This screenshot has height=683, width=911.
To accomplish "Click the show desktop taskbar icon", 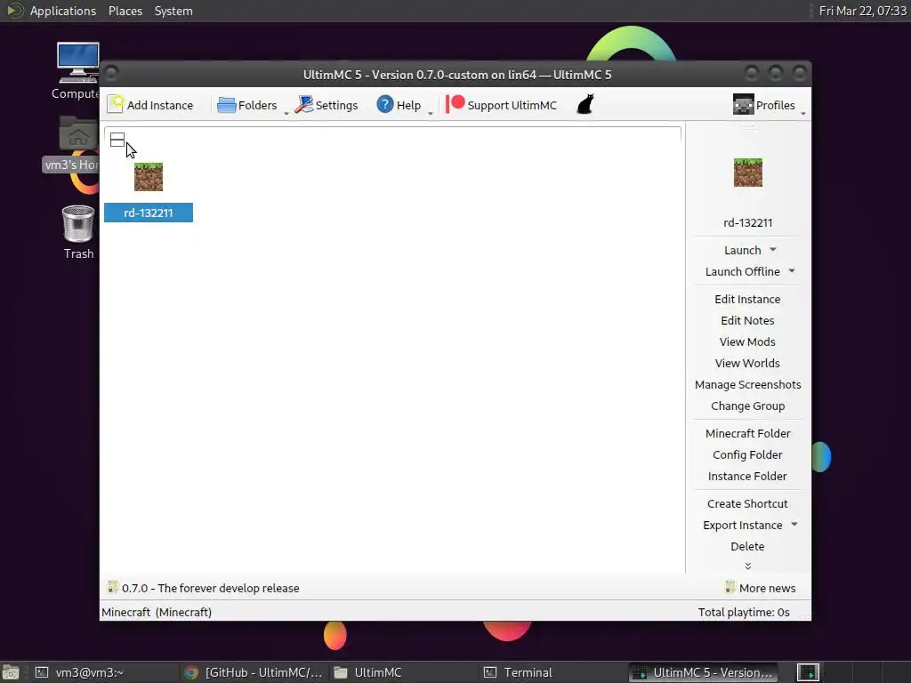I will tap(11, 672).
